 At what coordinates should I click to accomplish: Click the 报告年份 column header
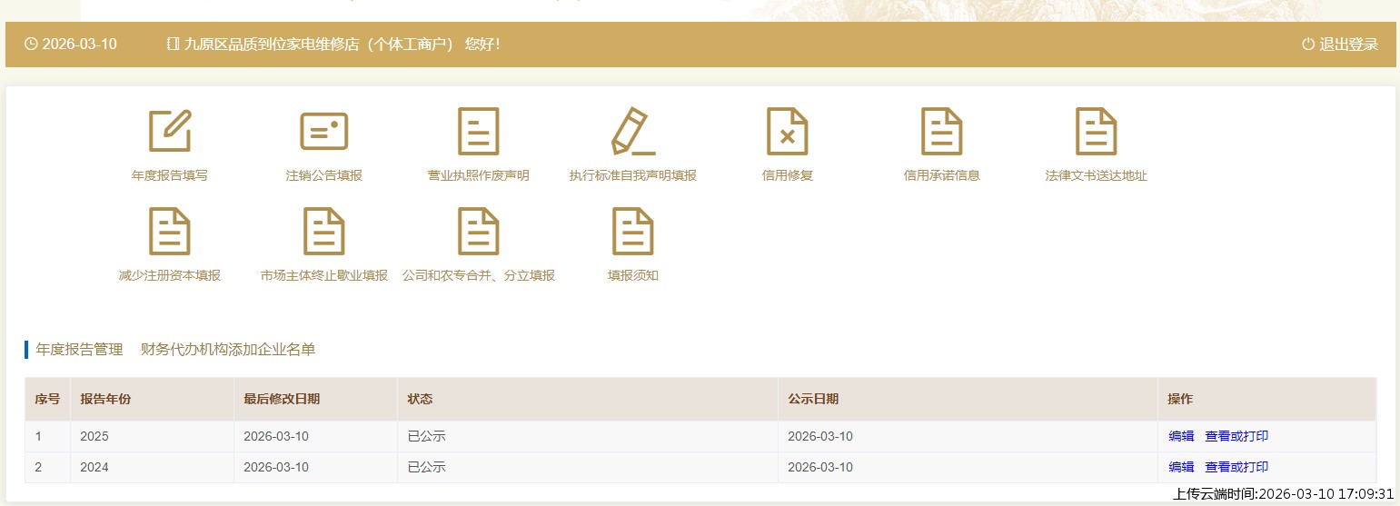[105, 399]
